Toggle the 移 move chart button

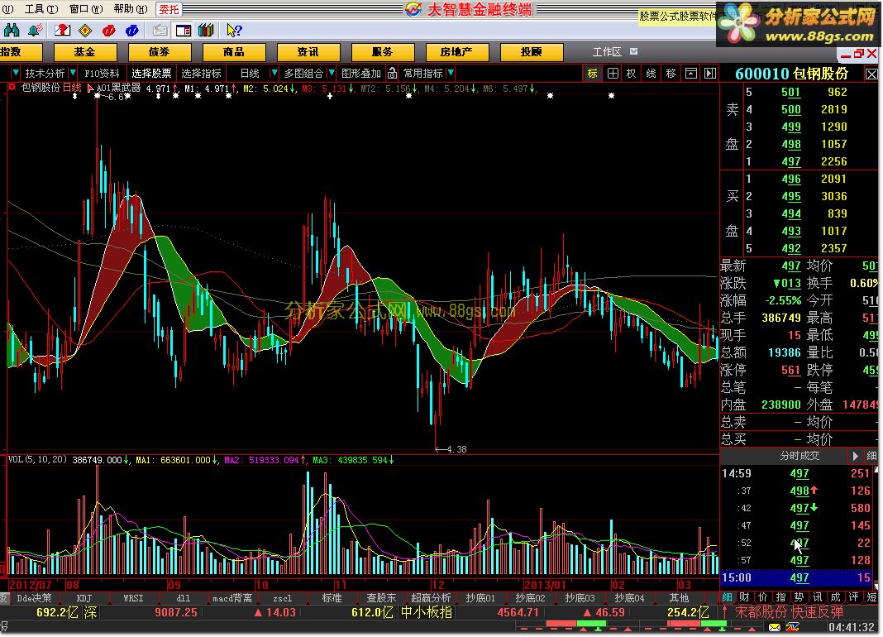(671, 74)
